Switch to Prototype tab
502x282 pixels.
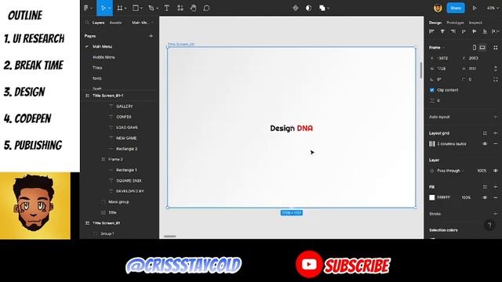click(x=455, y=23)
